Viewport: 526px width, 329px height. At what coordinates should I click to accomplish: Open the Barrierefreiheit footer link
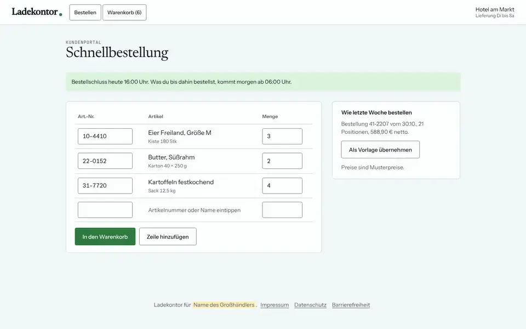(351, 305)
